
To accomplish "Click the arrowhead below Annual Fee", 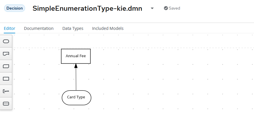I will (76, 66).
